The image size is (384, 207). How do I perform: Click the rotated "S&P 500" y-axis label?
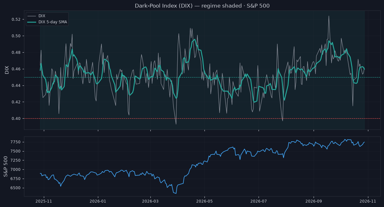click(6, 166)
